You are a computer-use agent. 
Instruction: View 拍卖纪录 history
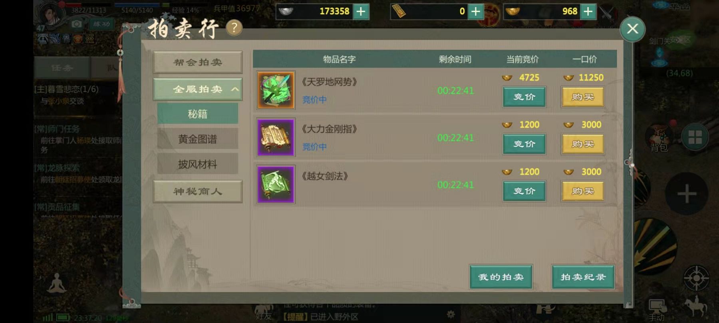coord(583,277)
